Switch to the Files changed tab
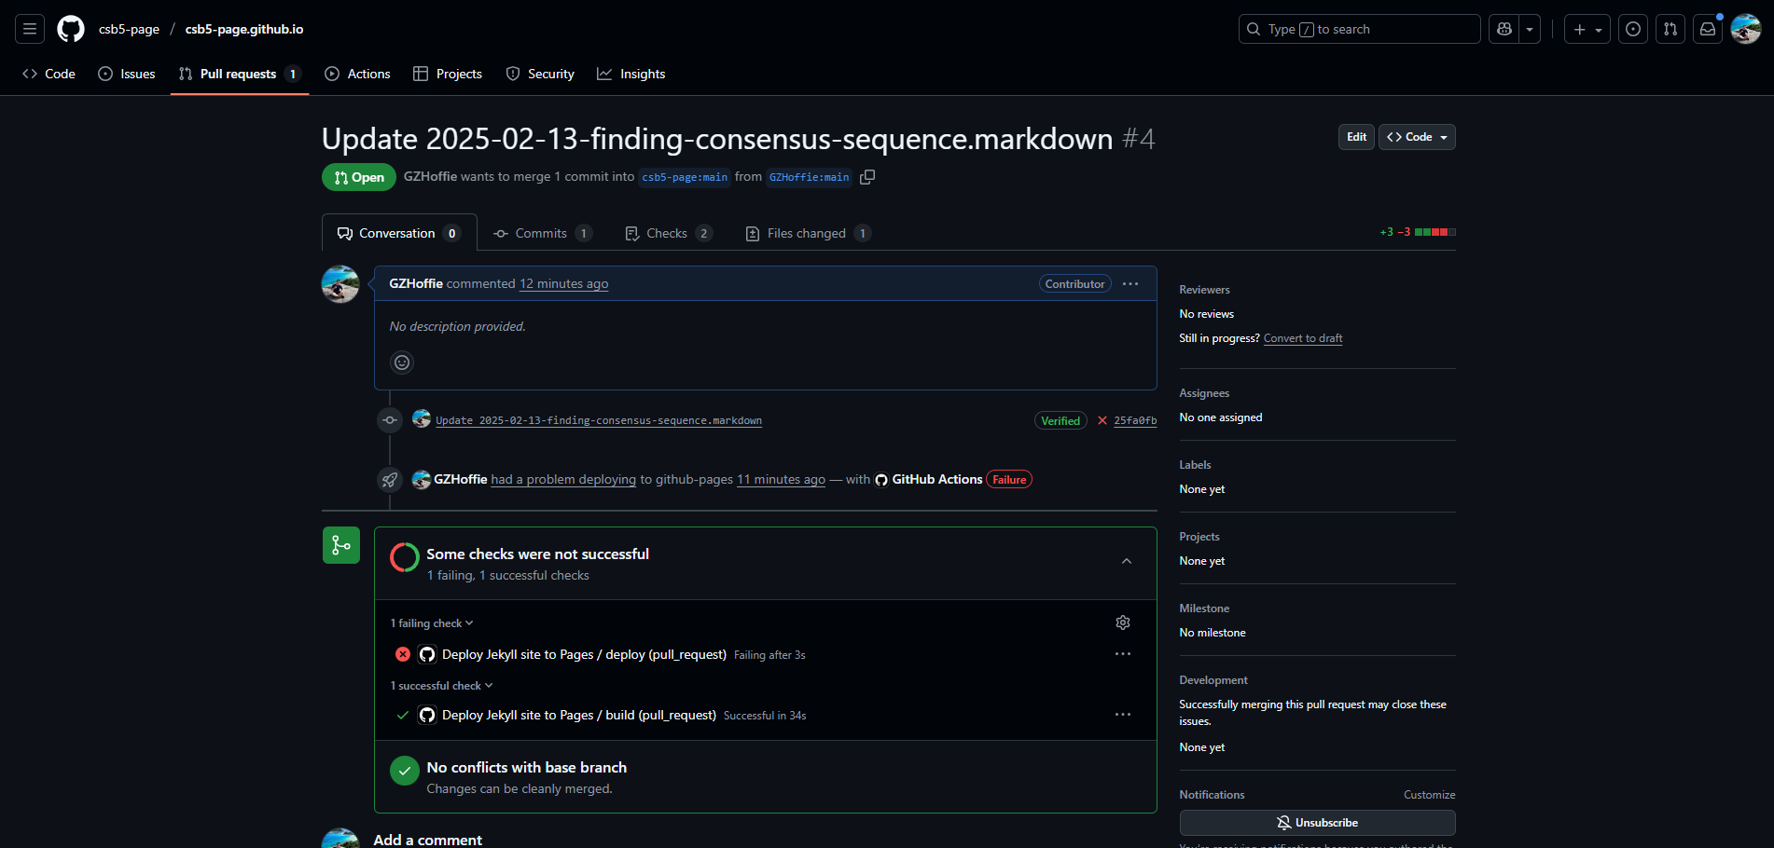The width and height of the screenshot is (1774, 848). coord(808,233)
